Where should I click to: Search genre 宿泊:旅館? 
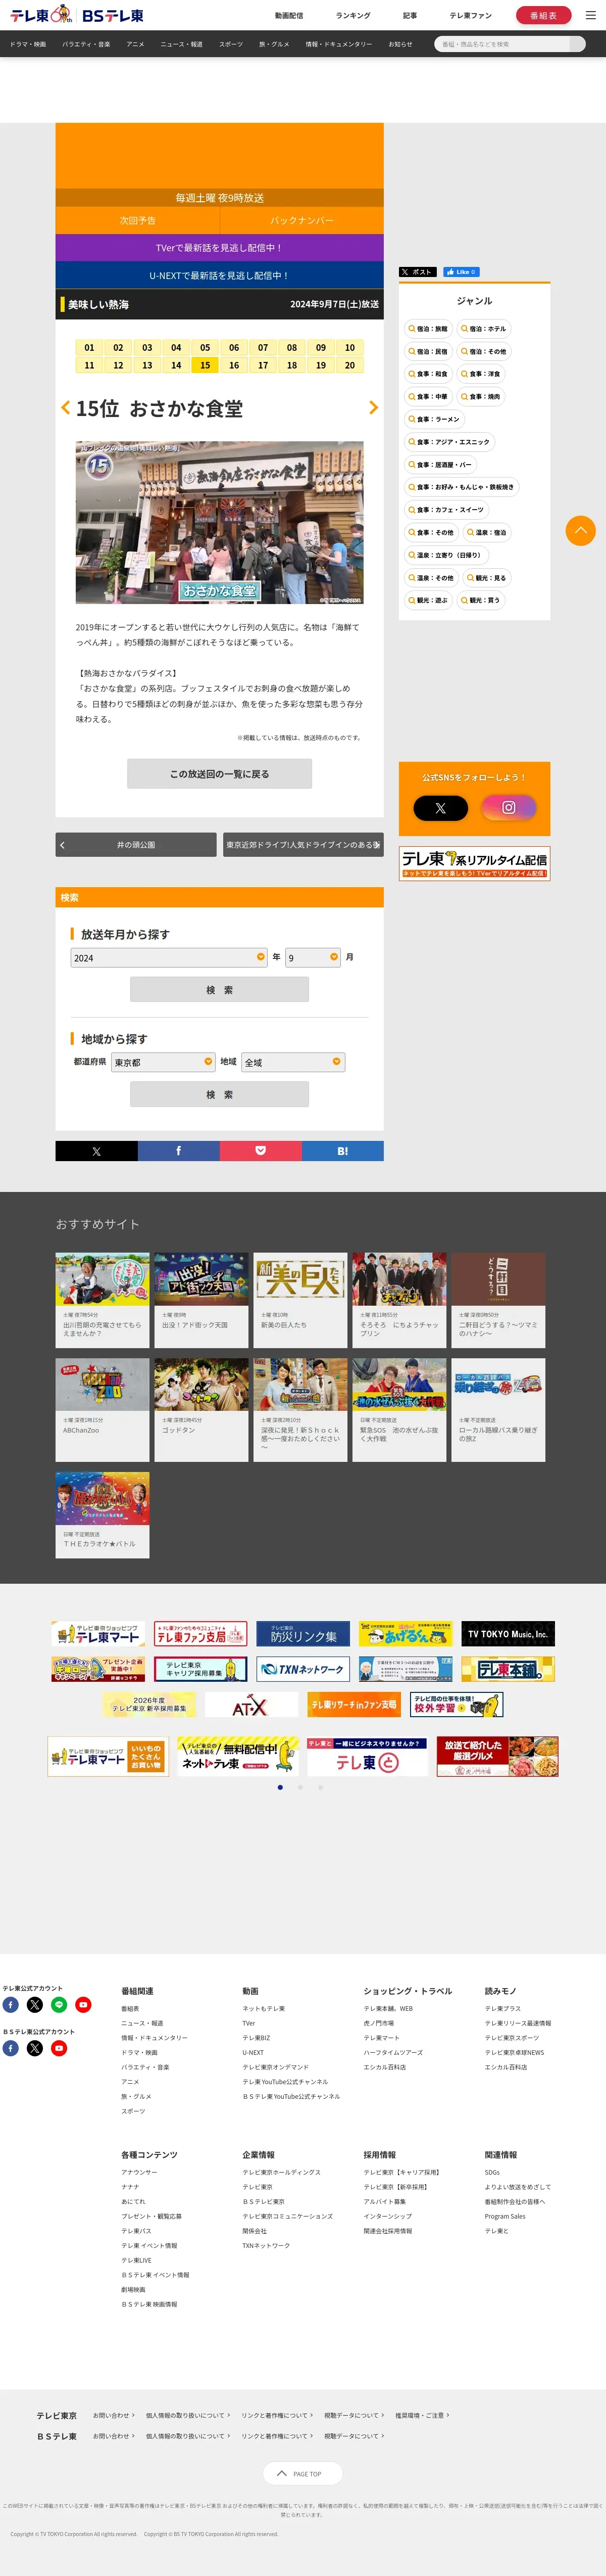(x=427, y=328)
